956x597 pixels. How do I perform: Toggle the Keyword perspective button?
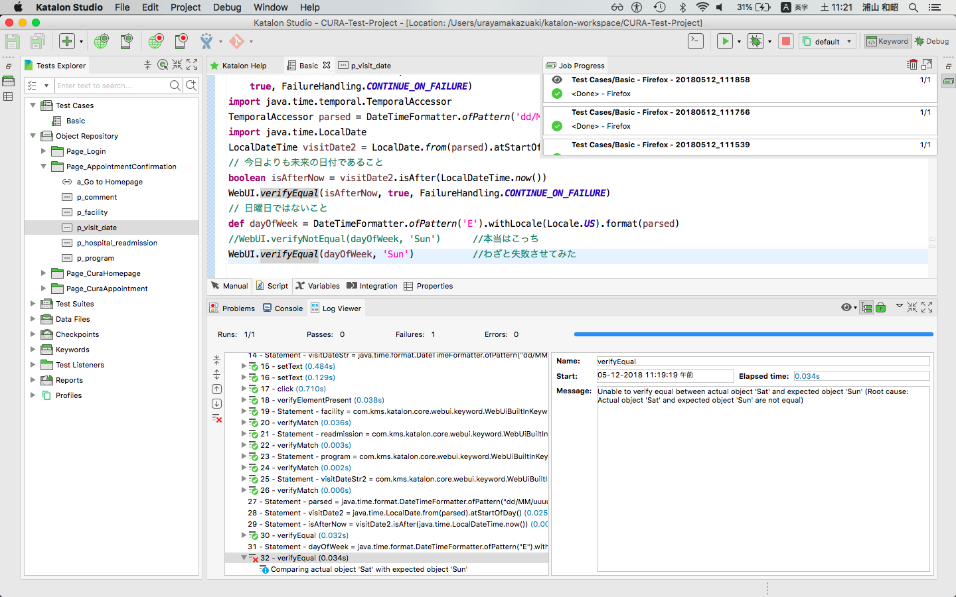(888, 41)
